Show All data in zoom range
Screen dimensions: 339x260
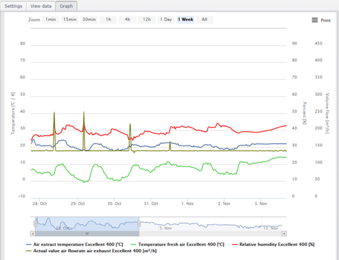click(205, 20)
